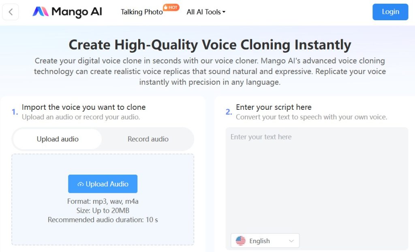Click the Mango AI logo
Image resolution: width=415 pixels, height=252 pixels.
click(67, 12)
